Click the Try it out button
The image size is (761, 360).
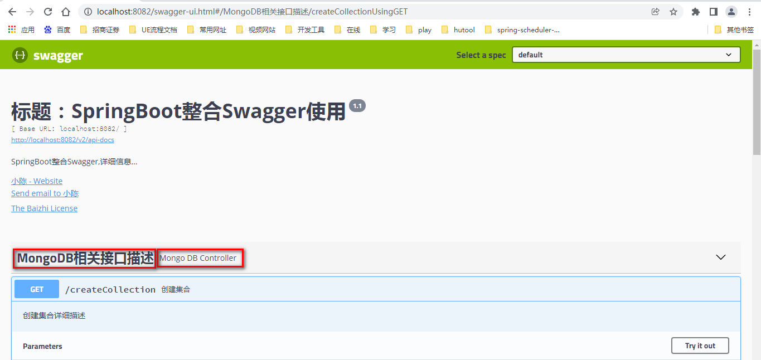[700, 346]
